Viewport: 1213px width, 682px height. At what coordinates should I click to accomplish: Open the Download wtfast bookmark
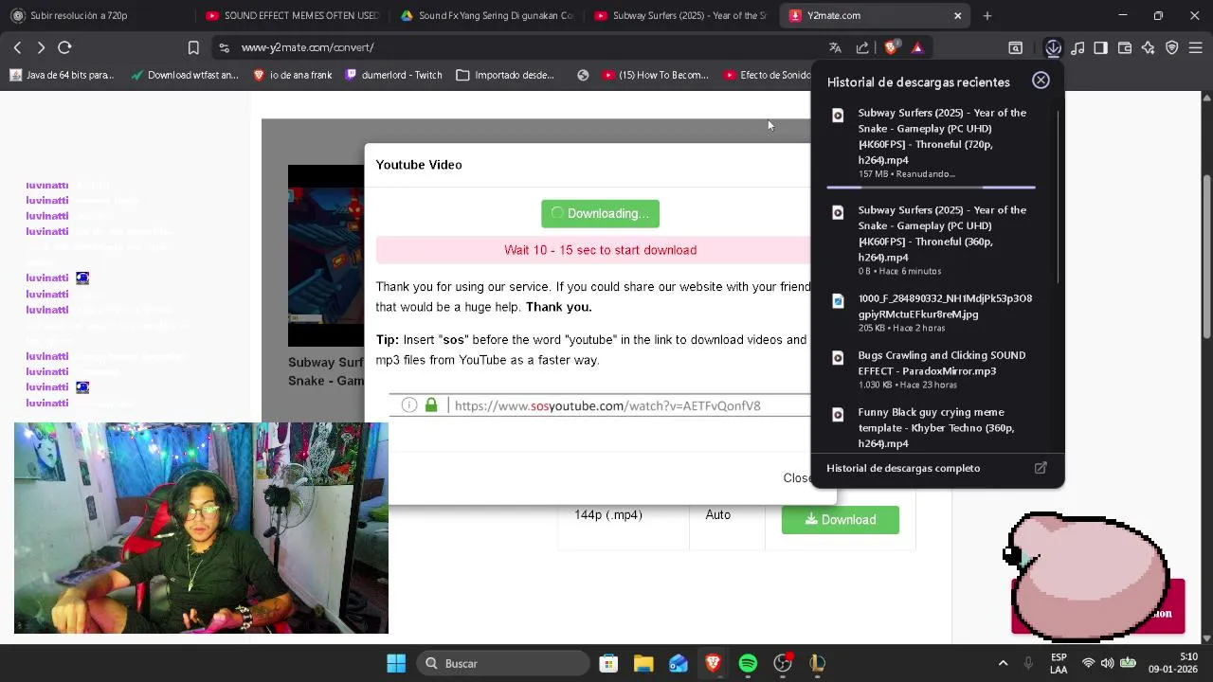pyautogui.click(x=185, y=75)
